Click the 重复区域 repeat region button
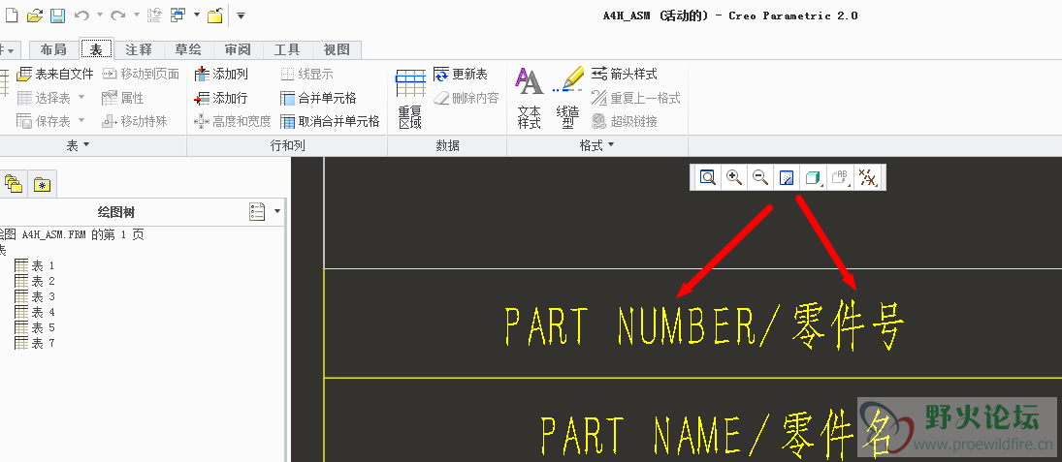Viewport: 1062px width, 462px height. coord(409,99)
